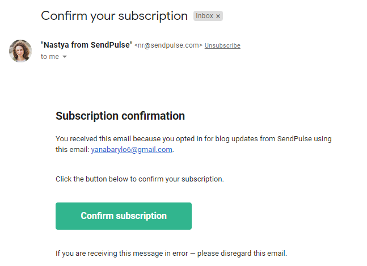Click the "Subscription confirmation" heading
The image size is (367, 266).
click(120, 116)
